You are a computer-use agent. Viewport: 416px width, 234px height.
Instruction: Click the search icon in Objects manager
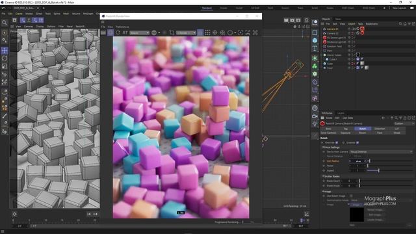point(400,24)
